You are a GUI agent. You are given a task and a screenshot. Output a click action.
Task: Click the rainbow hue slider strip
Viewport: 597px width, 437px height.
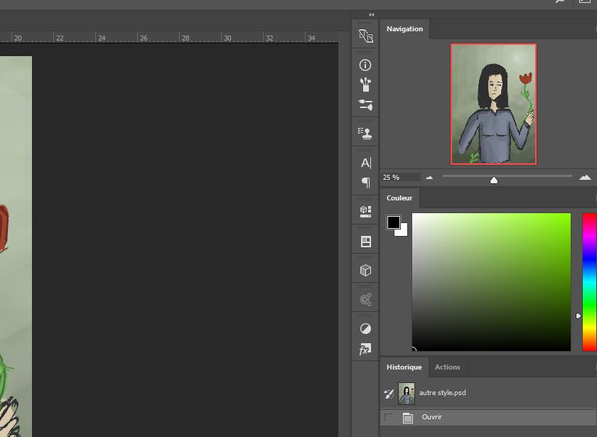tap(589, 281)
